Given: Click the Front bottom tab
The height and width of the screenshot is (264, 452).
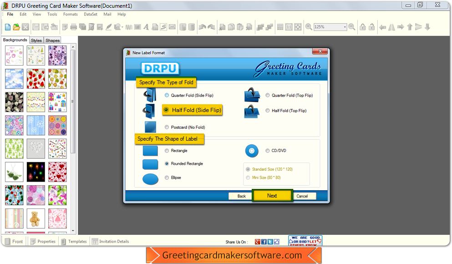Looking at the screenshot, I should (14, 242).
